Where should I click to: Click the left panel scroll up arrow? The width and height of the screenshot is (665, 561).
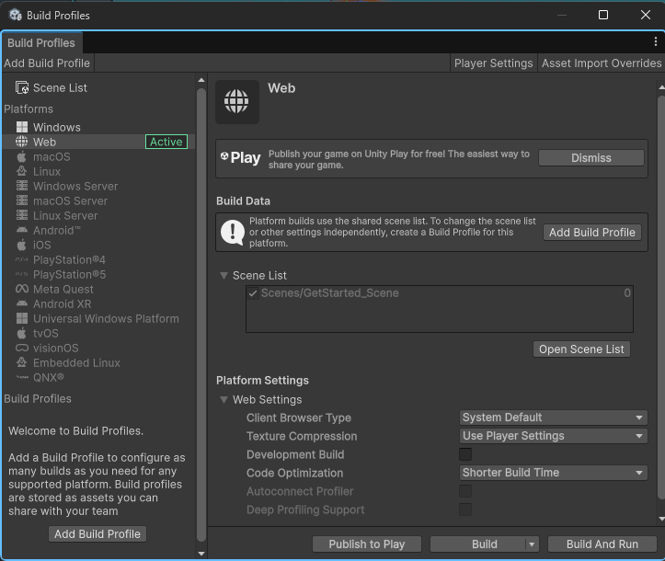click(x=201, y=80)
